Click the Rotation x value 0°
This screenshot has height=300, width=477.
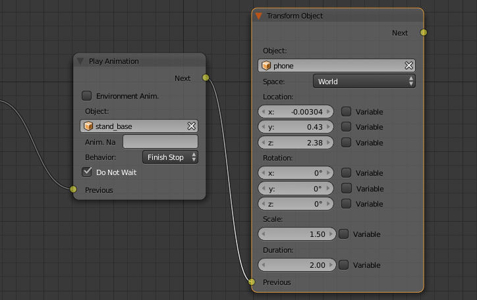[318, 173]
